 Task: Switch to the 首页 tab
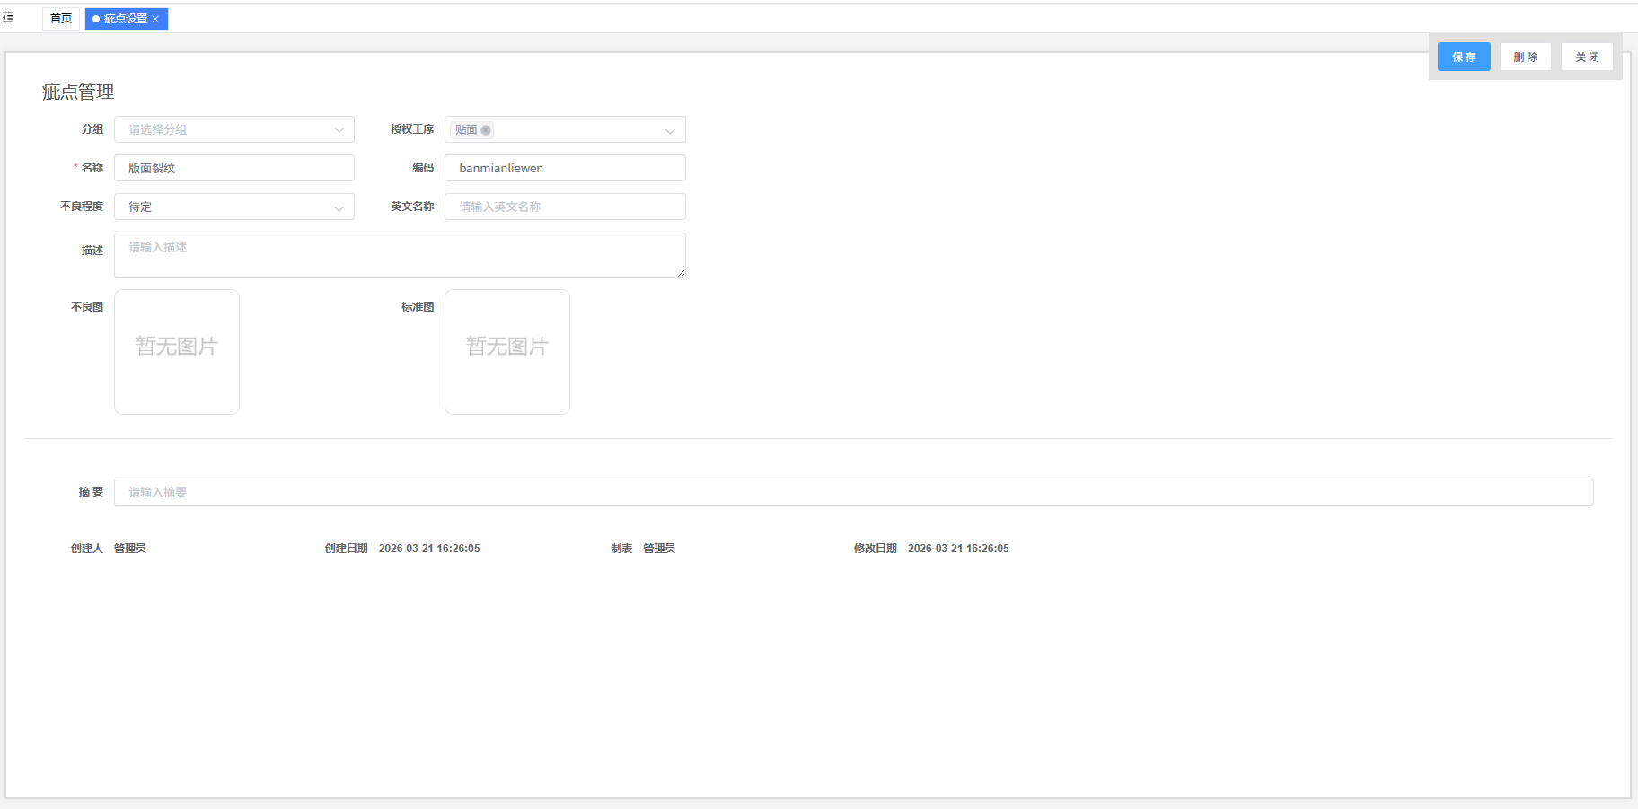61,19
